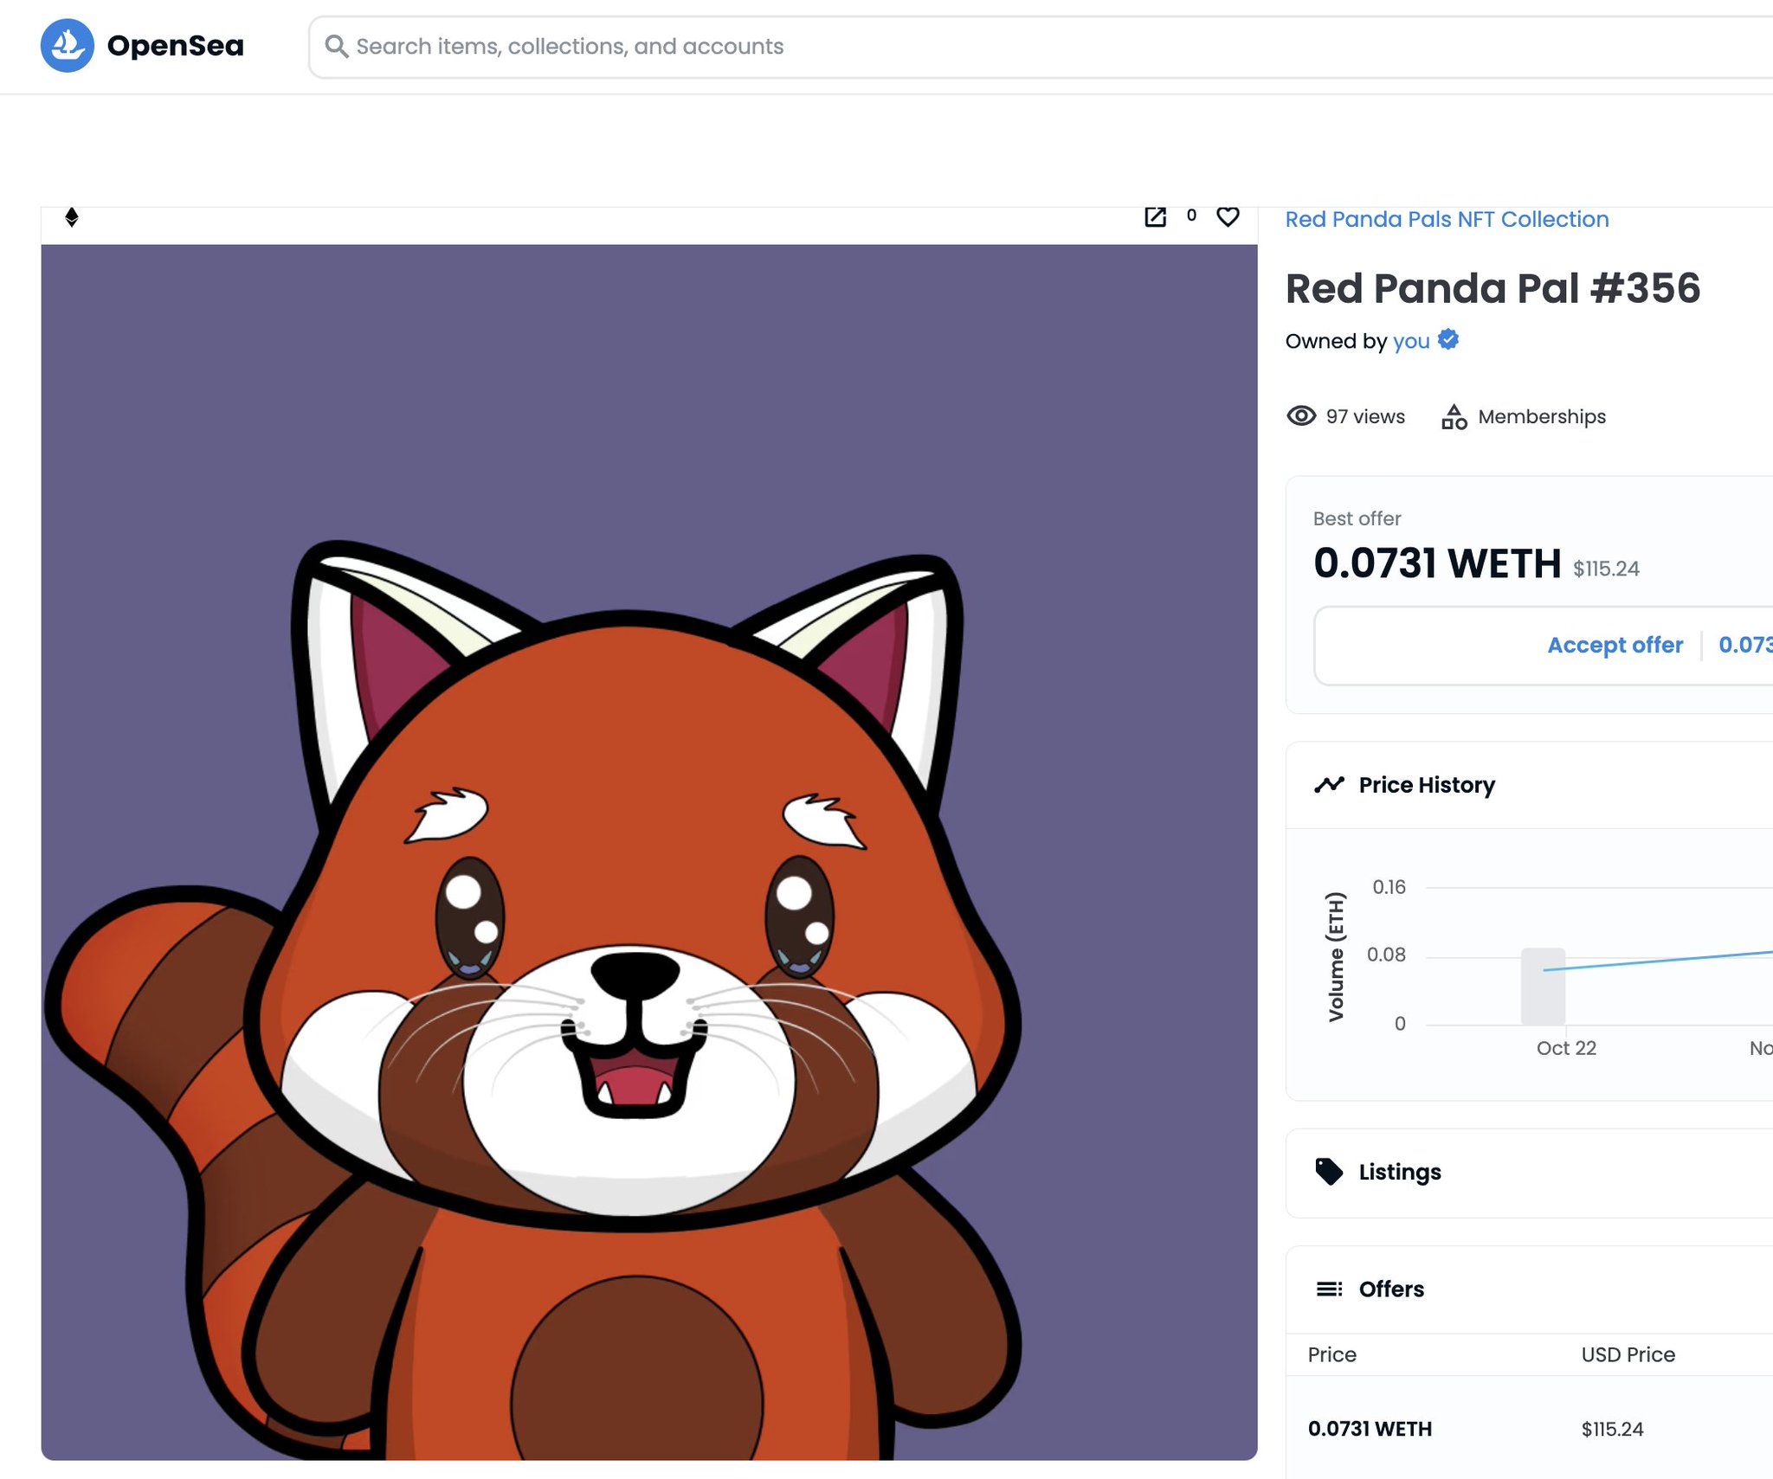Click the eye views icon
The width and height of the screenshot is (1773, 1479).
click(x=1300, y=416)
